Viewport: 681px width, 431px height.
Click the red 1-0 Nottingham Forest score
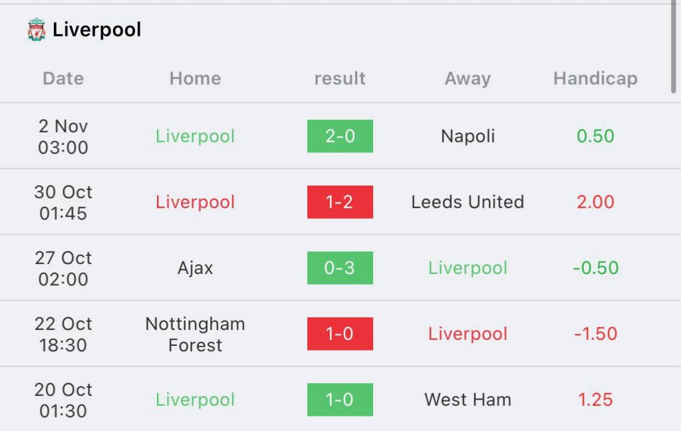340,334
